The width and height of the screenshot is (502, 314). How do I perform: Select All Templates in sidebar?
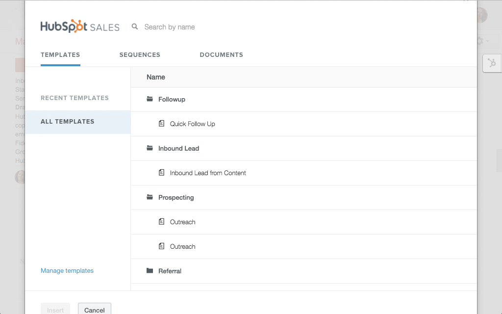(78, 122)
